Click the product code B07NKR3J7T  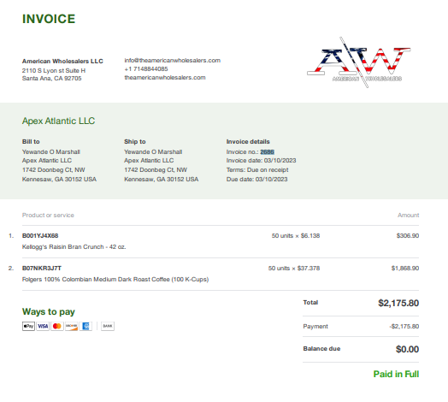coord(42,269)
